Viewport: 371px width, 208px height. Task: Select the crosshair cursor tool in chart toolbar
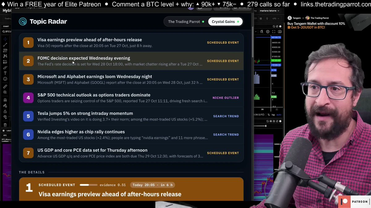(5, 39)
